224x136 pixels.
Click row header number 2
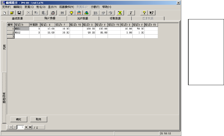click(11, 33)
